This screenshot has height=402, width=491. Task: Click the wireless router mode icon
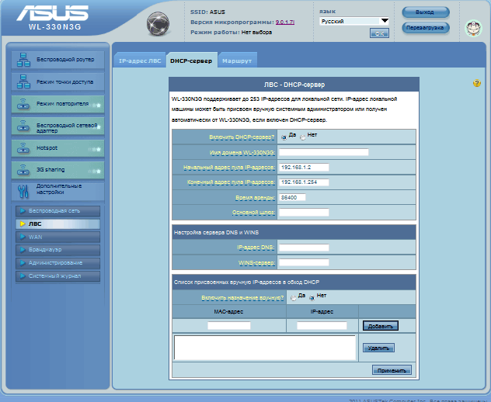click(23, 59)
